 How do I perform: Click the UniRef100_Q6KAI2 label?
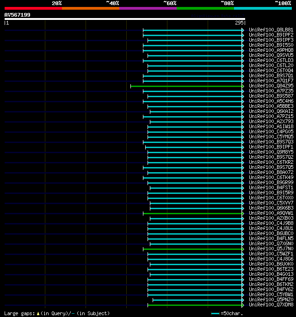(x=271, y=111)
